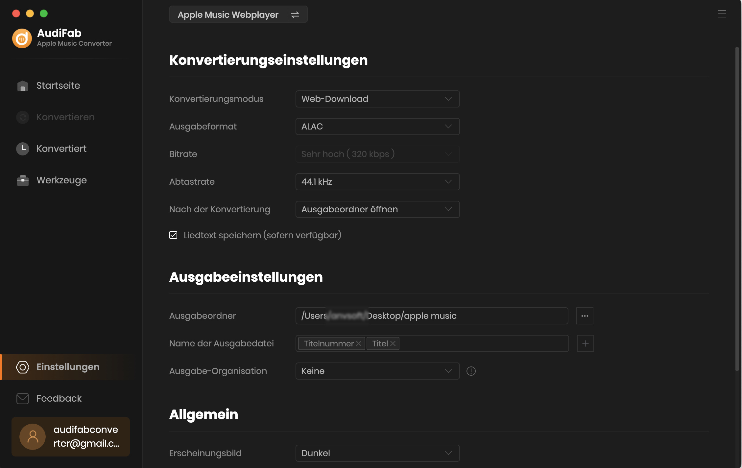The width and height of the screenshot is (742, 468).
Task: Open the Konvertierungsmodus dropdown
Action: tap(377, 99)
